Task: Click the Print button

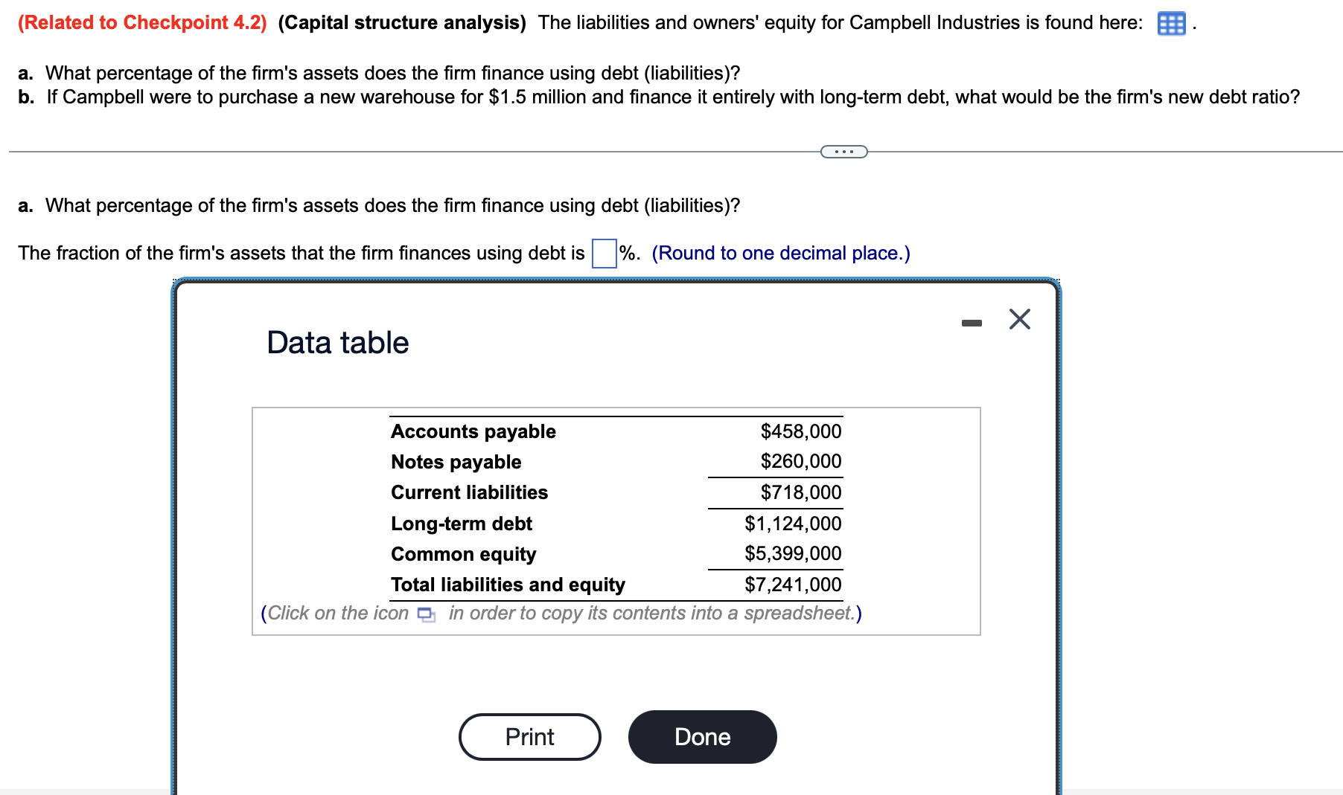Action: [529, 736]
